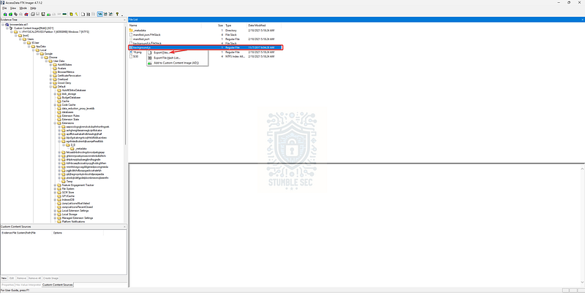Open the Help menu
Screen dimensions: 585x300
click(x=33, y=8)
